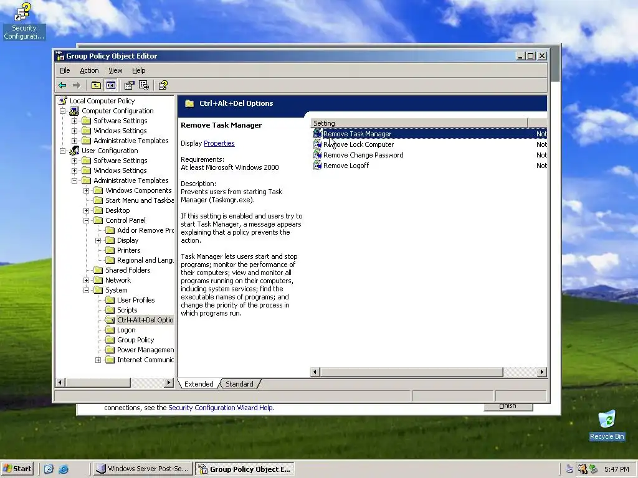Click the Help toolbar icon
This screenshot has height=478, width=638.
click(163, 85)
